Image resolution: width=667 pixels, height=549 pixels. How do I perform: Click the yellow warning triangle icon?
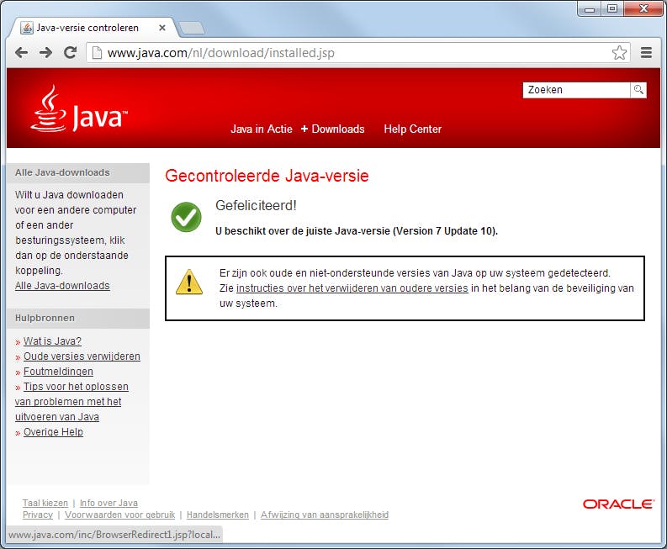(x=189, y=282)
